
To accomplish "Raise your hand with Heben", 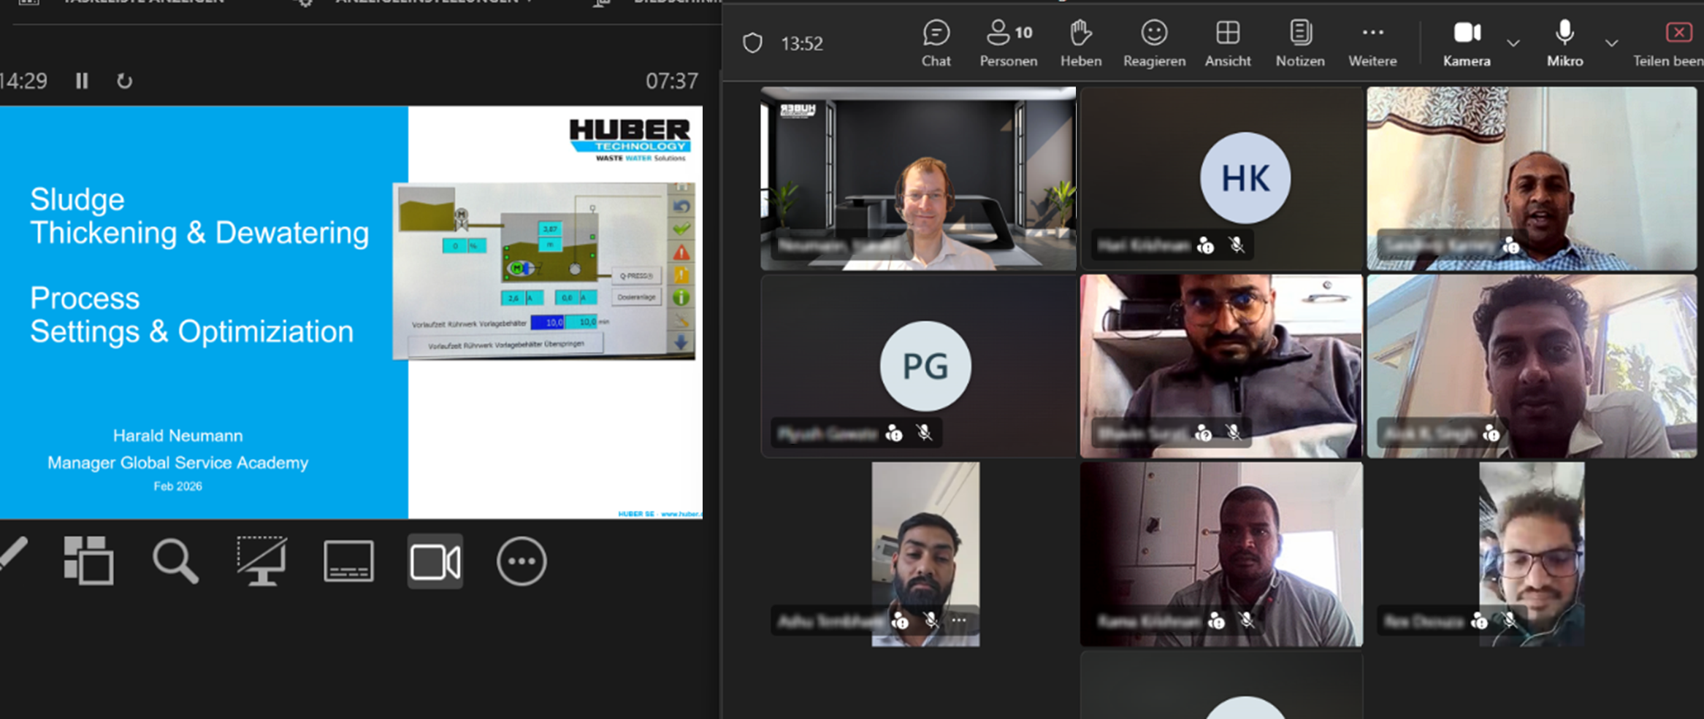I will click(x=1081, y=43).
